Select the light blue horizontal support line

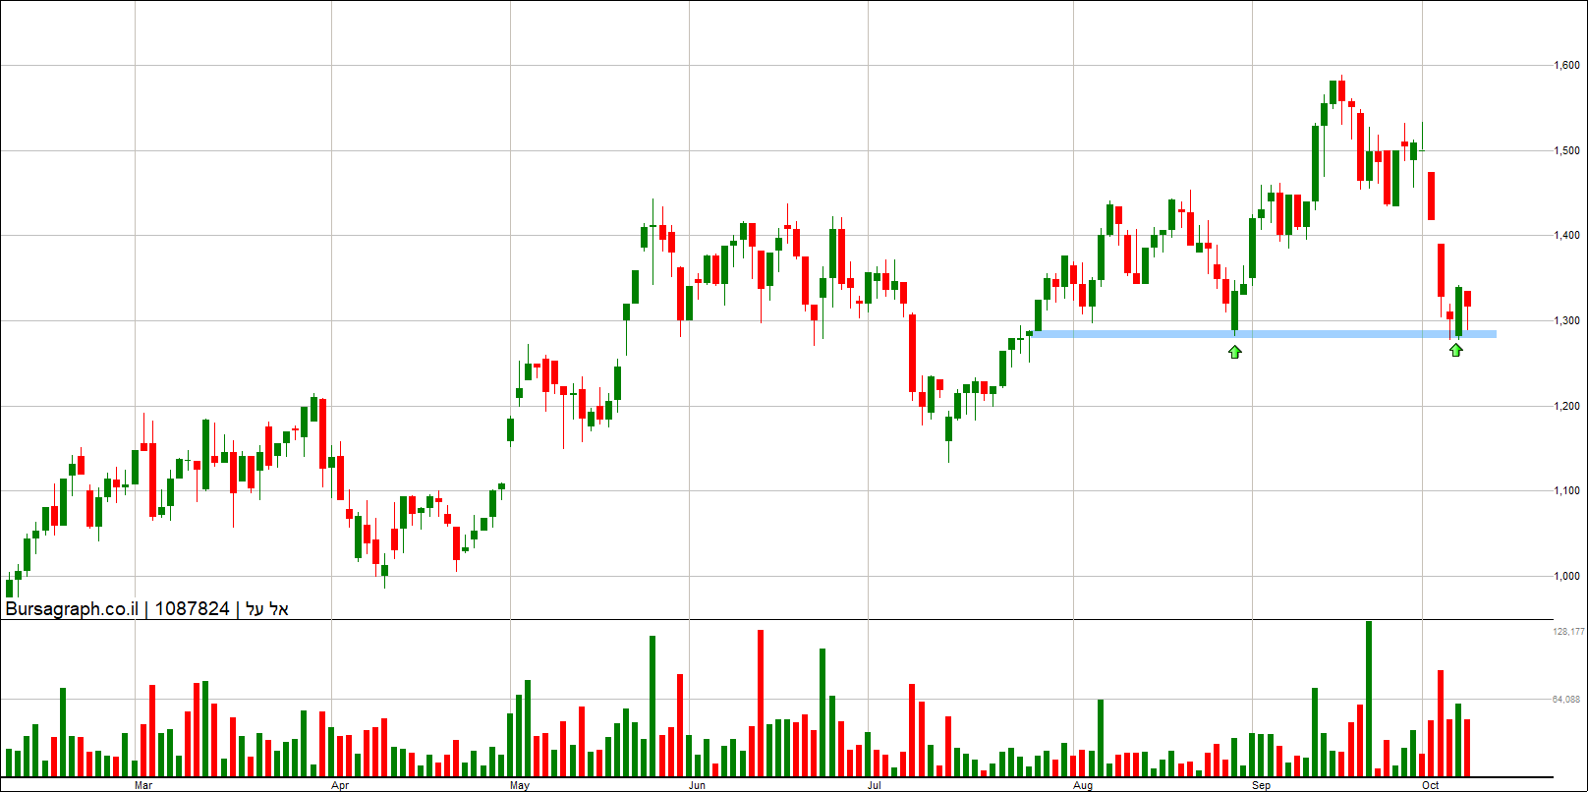coord(1265,334)
